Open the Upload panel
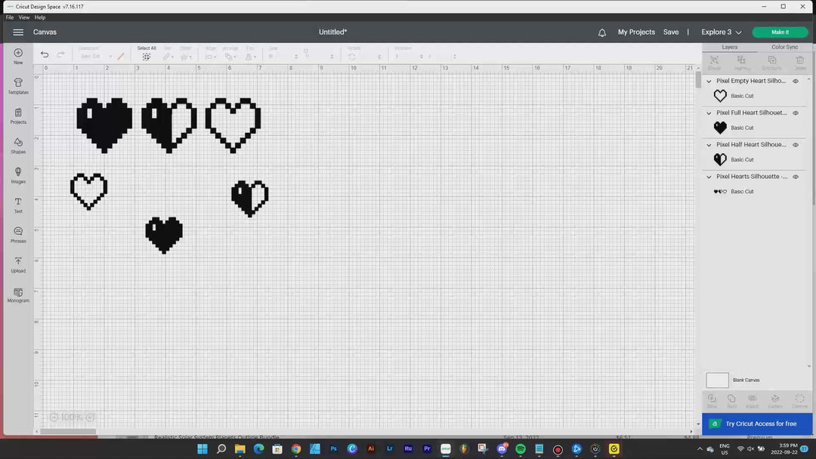 (x=17, y=264)
